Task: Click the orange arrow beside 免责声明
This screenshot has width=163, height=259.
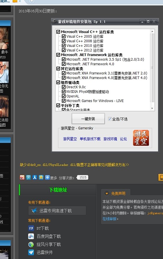Action: pos(107,193)
